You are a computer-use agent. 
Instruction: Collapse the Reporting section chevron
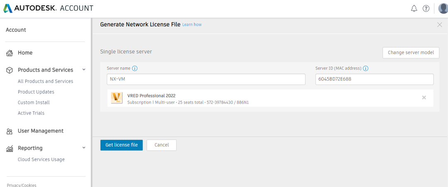pyautogui.click(x=84, y=148)
